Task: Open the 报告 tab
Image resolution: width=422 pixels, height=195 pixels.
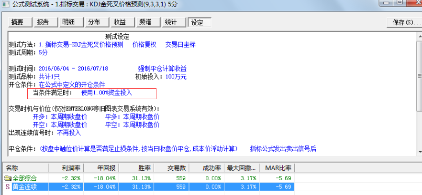Action: tap(46, 22)
